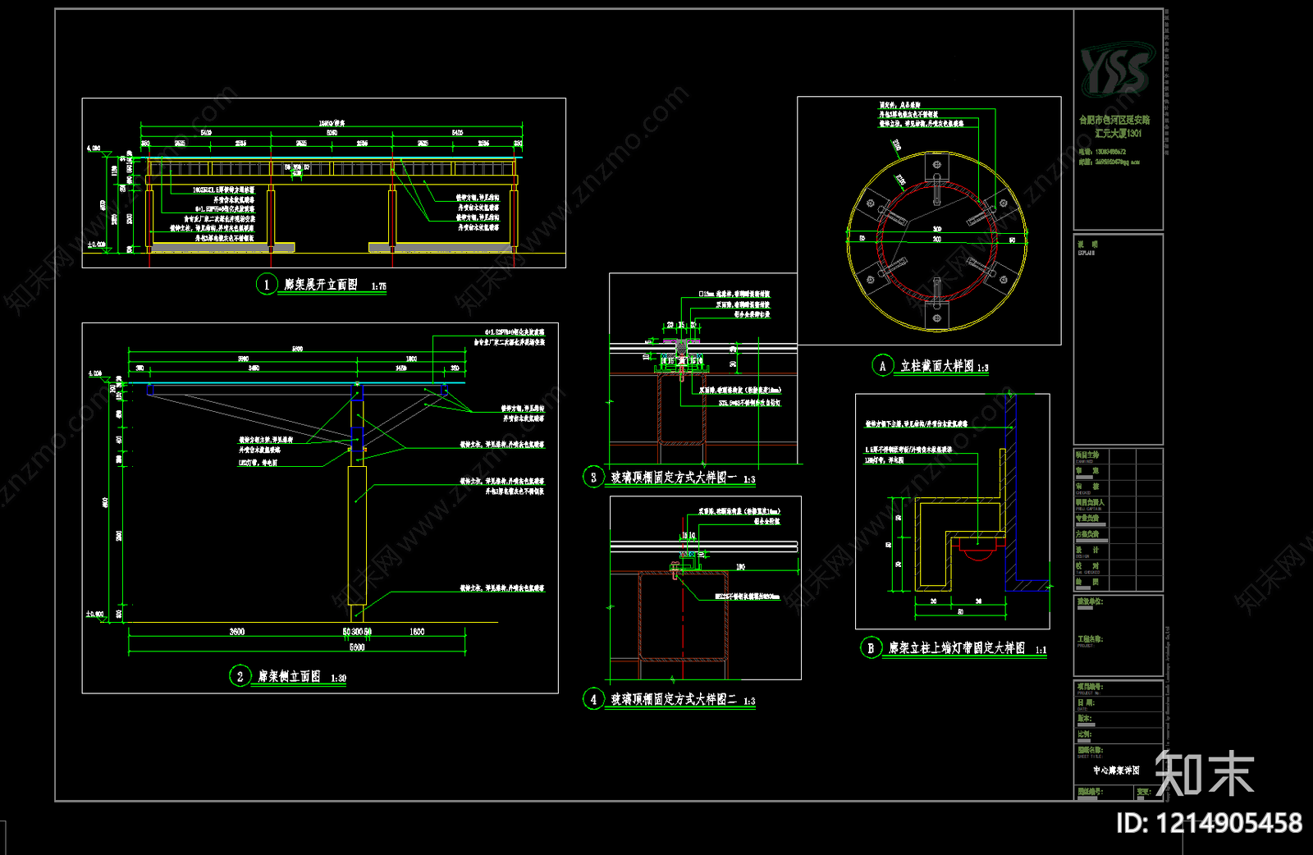1313x855 pixels.
Task: Select the 廊架立柱上端灯带固定大样图 title
Action: (957, 648)
